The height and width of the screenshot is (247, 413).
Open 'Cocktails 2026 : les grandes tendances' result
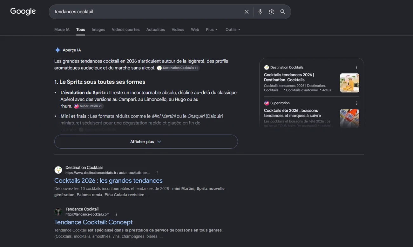(x=108, y=180)
